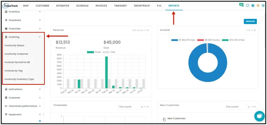This screenshot has width=267, height=125.
Task: Click the Customer sidebar icon
Action: tap(6, 98)
